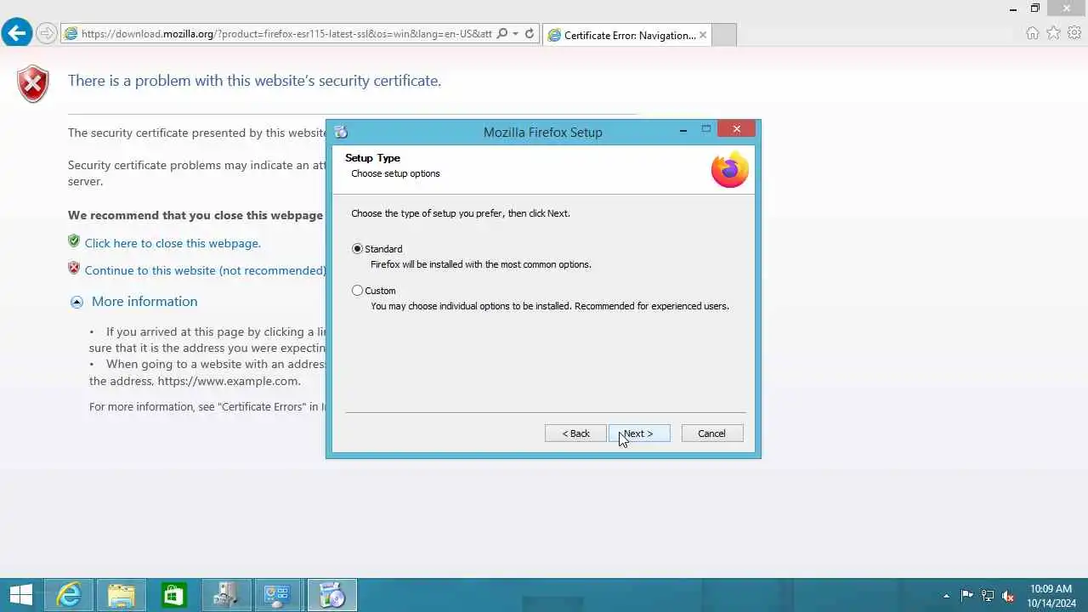
Task: Click the search magnifier in the address bar
Action: tap(502, 34)
